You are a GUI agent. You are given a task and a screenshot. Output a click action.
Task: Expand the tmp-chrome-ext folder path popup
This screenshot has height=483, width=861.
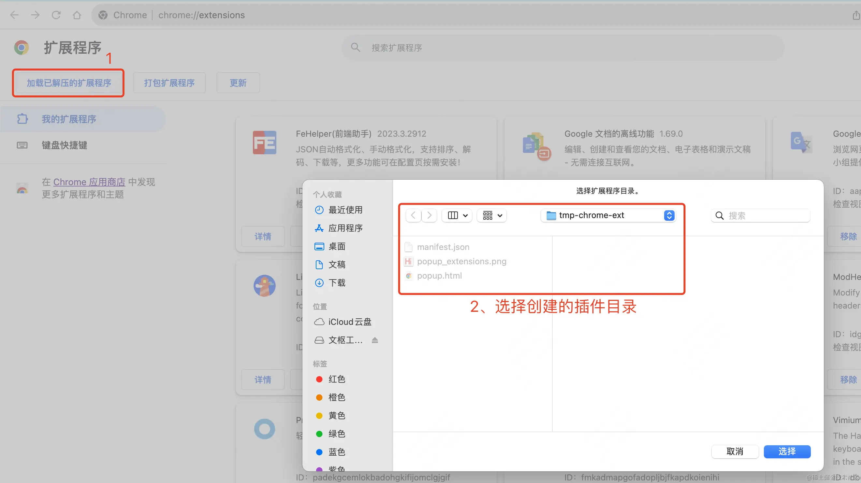click(x=608, y=215)
